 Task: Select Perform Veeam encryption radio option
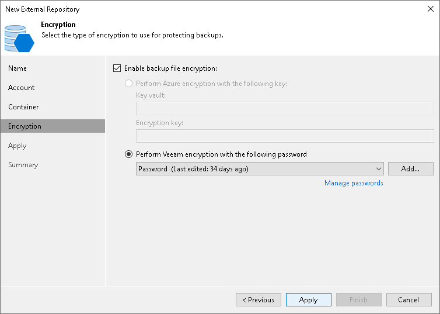[129, 154]
